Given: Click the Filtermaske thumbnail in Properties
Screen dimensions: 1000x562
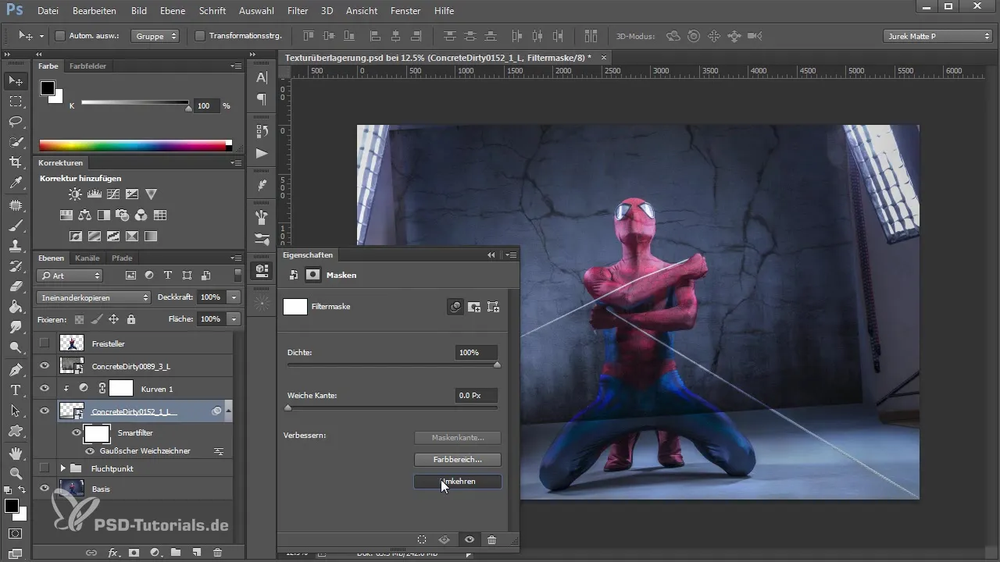Looking at the screenshot, I should [295, 307].
